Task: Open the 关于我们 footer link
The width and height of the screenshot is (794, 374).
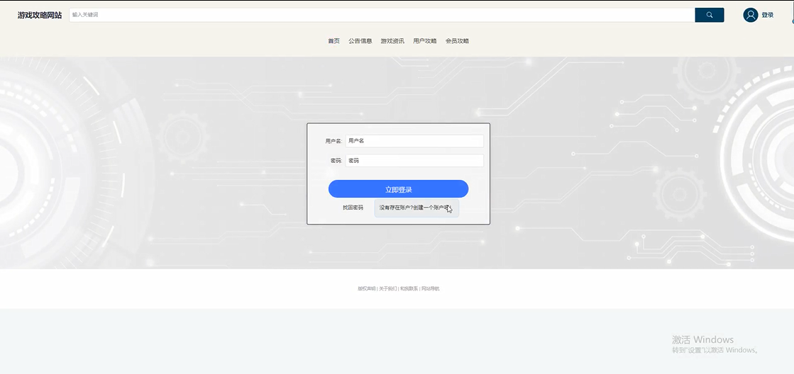Action: (x=388, y=288)
